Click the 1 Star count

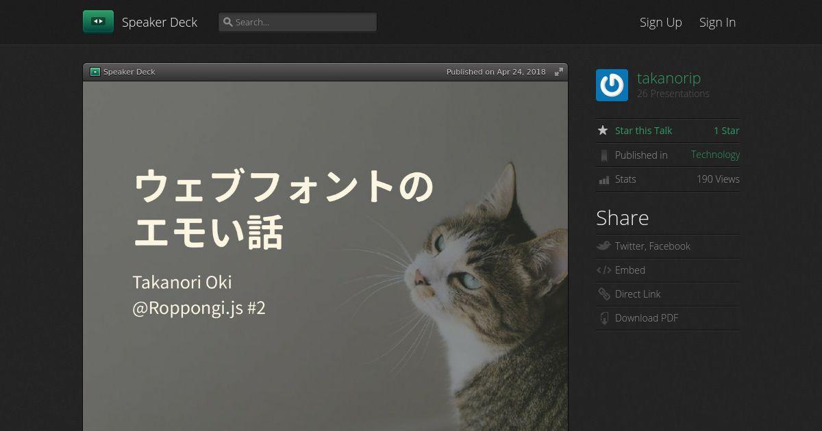click(x=727, y=131)
